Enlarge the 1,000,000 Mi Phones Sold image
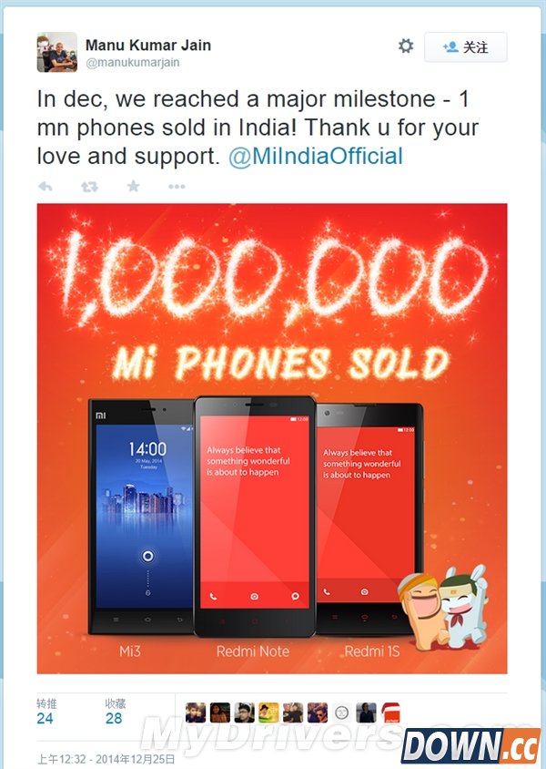 [x=272, y=438]
